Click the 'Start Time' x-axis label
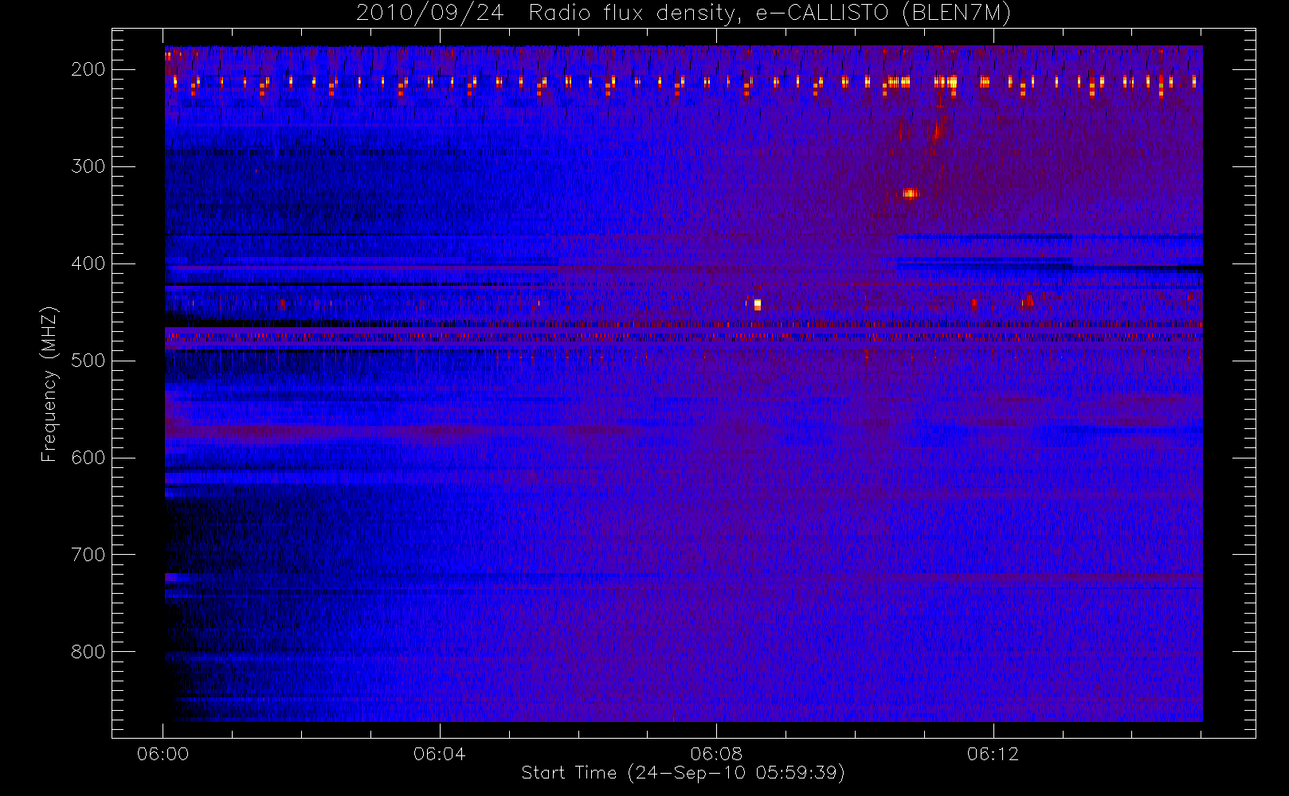This screenshot has height=796, width=1289. click(x=683, y=773)
